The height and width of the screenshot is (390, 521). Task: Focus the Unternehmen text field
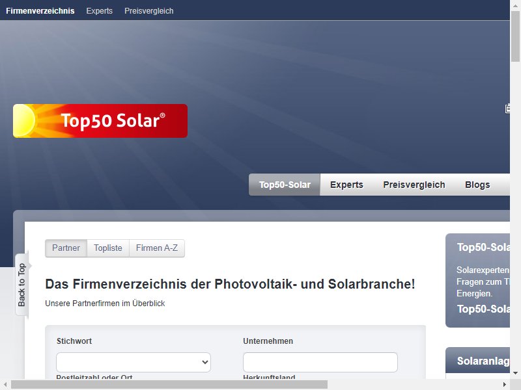point(320,362)
